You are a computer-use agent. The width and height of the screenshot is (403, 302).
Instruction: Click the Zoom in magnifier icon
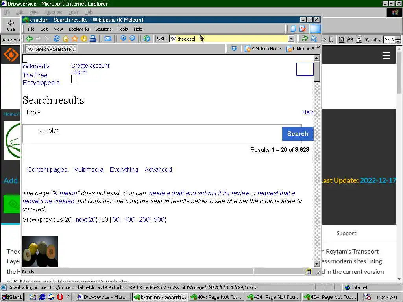123,39
